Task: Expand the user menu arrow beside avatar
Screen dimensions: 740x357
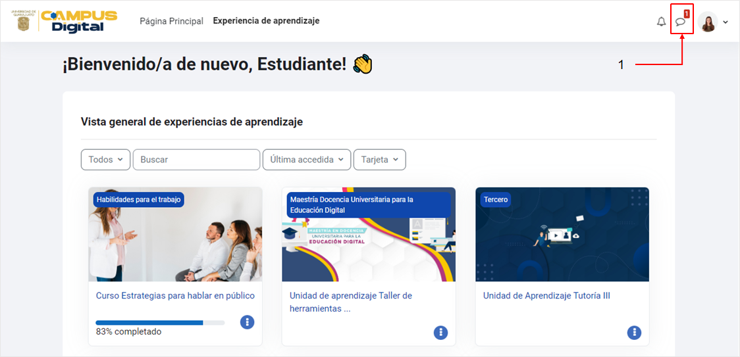Action: (x=726, y=22)
